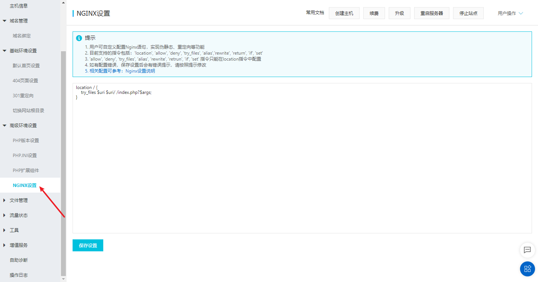Open PHP版本设置

(26, 141)
